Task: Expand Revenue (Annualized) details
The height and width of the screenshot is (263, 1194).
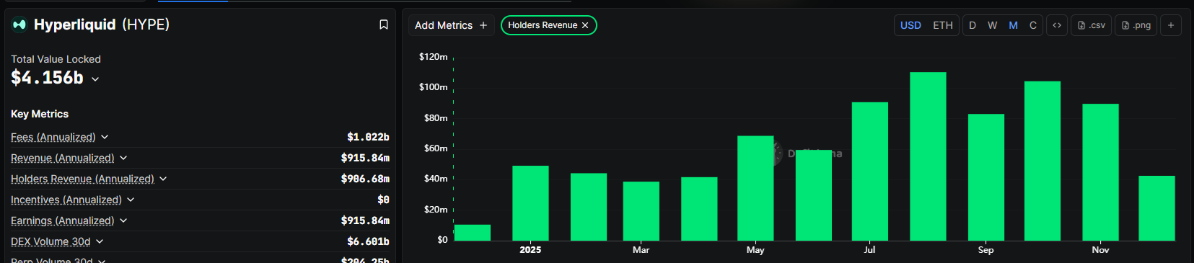Action: click(x=123, y=158)
